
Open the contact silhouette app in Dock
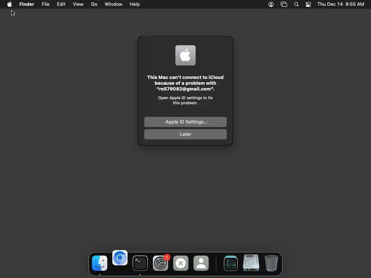[201, 263]
